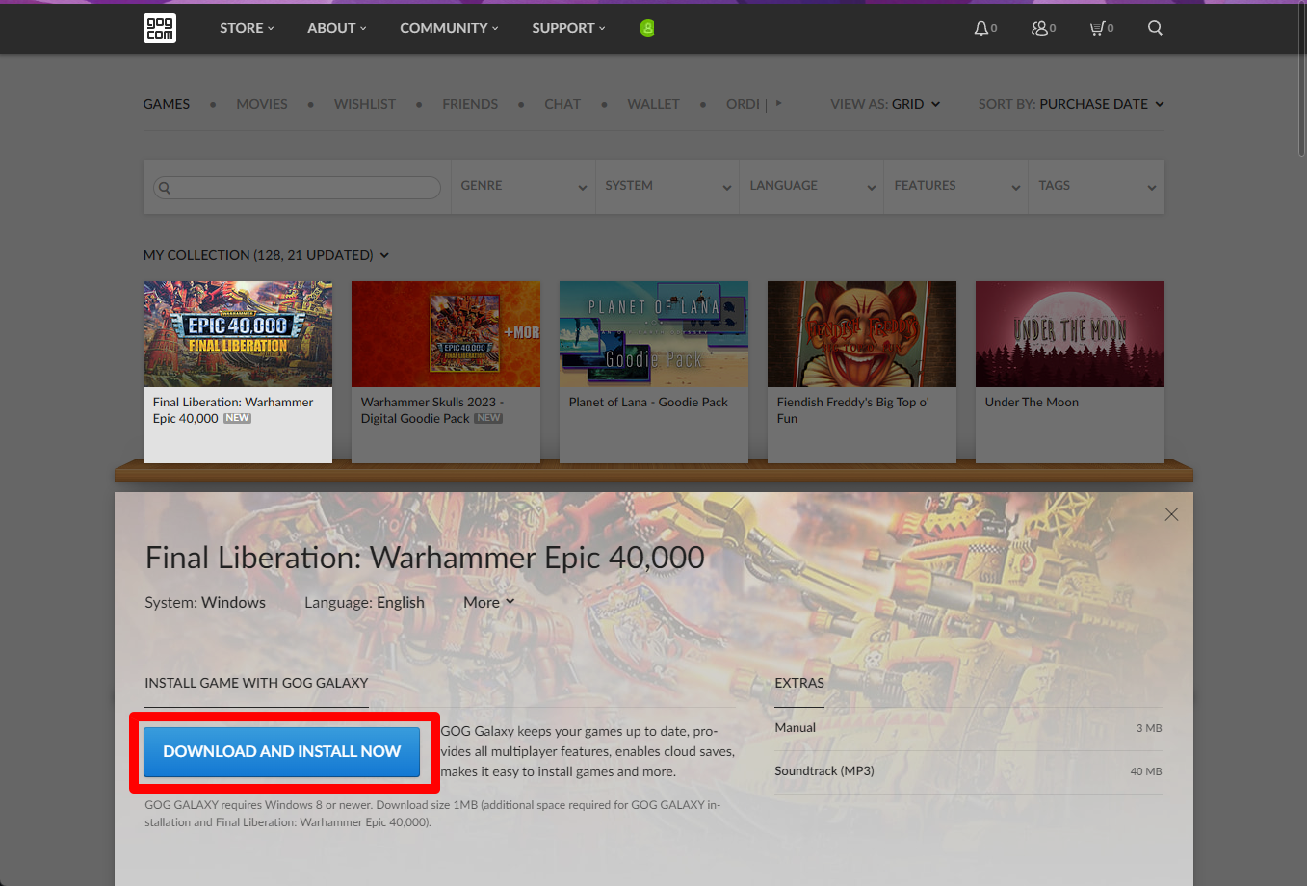Switch to the ORDI tab

[x=743, y=104]
